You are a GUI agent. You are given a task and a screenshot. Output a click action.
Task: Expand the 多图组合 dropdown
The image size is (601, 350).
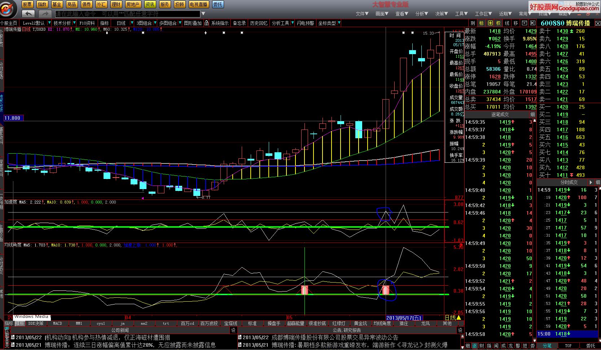(180, 23)
